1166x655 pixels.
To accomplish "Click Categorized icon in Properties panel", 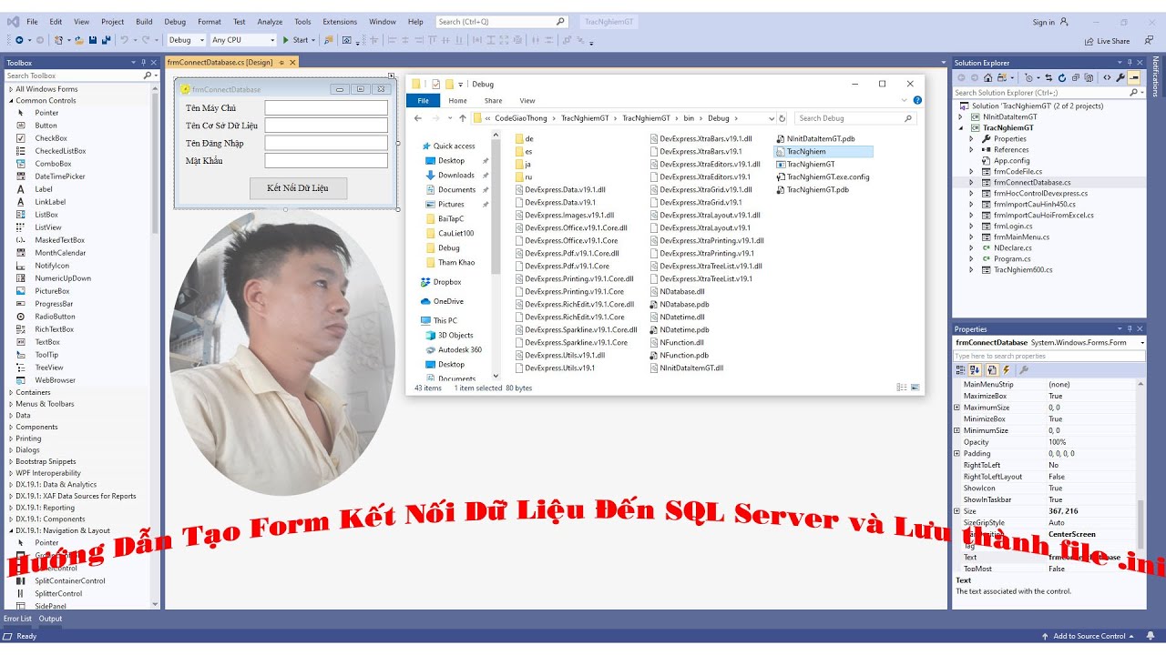I will coord(961,370).
